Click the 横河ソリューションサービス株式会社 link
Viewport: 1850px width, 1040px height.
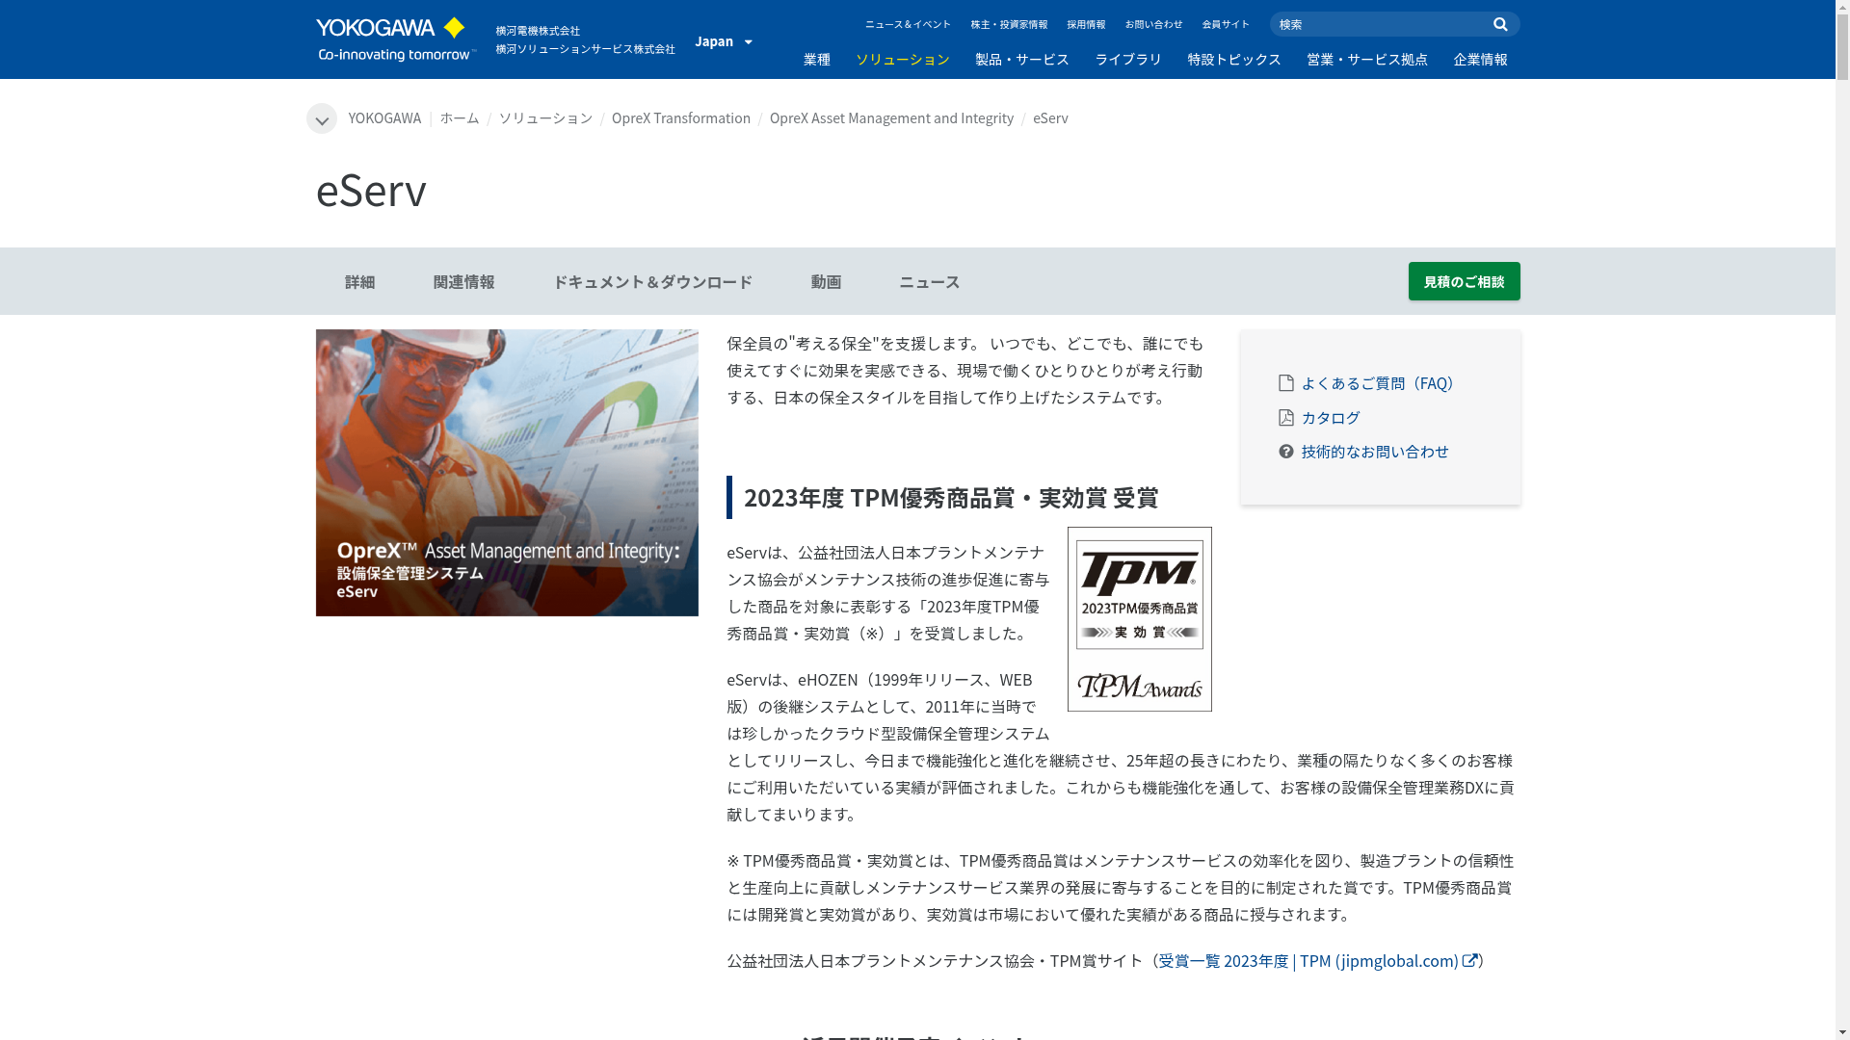pos(585,49)
